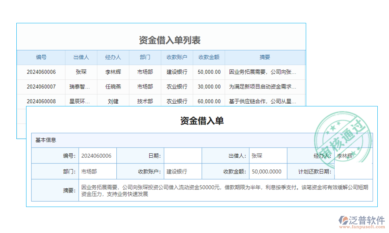The width and height of the screenshot is (389, 233).
Task: Sort by the 出借人 column
Action: click(81, 57)
